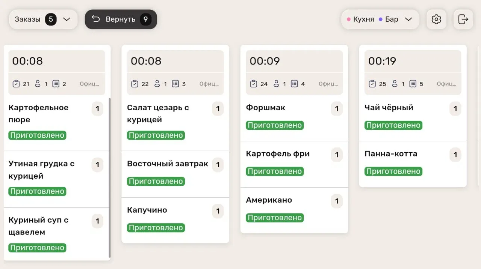Click Приготовлено status under Американо

(275, 218)
